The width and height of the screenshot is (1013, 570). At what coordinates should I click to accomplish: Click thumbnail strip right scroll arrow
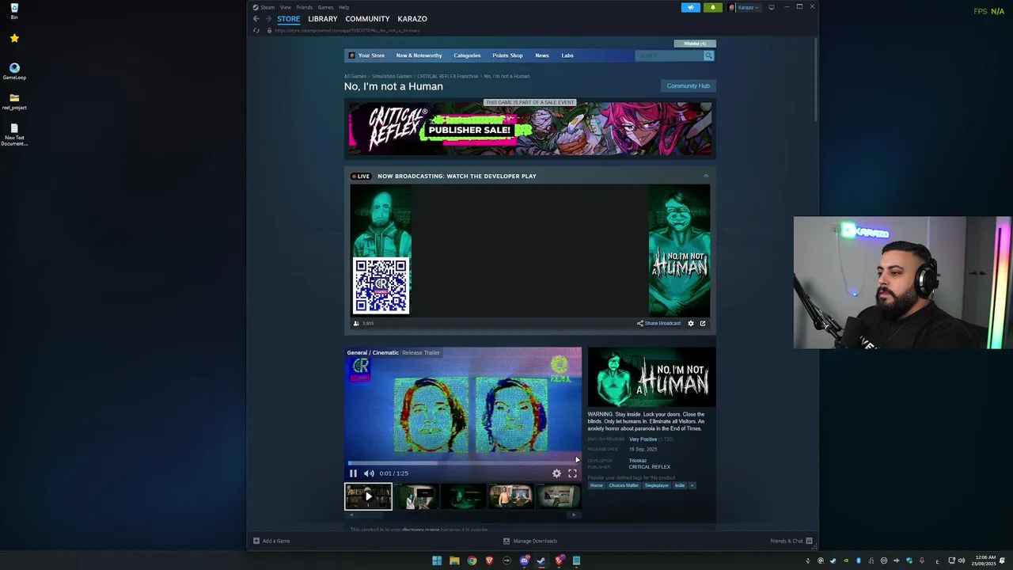click(x=575, y=515)
